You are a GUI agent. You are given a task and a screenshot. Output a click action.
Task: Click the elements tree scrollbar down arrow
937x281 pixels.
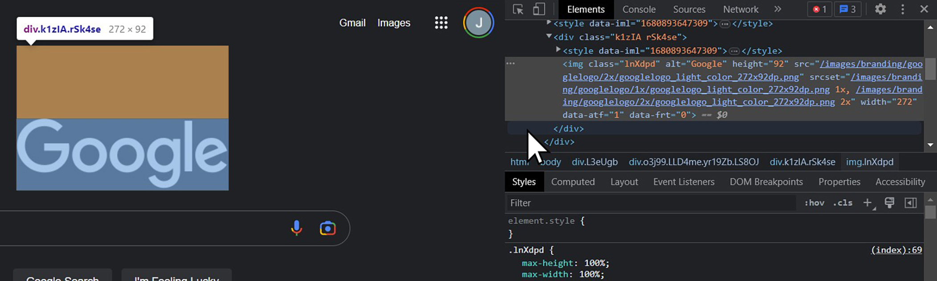930,145
